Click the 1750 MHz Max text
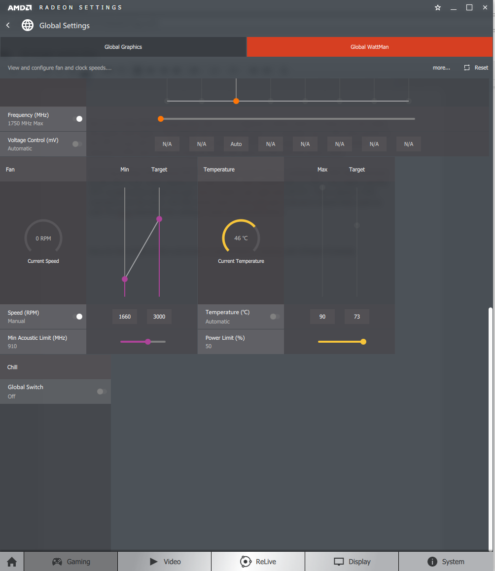This screenshot has width=495, height=571. (26, 123)
